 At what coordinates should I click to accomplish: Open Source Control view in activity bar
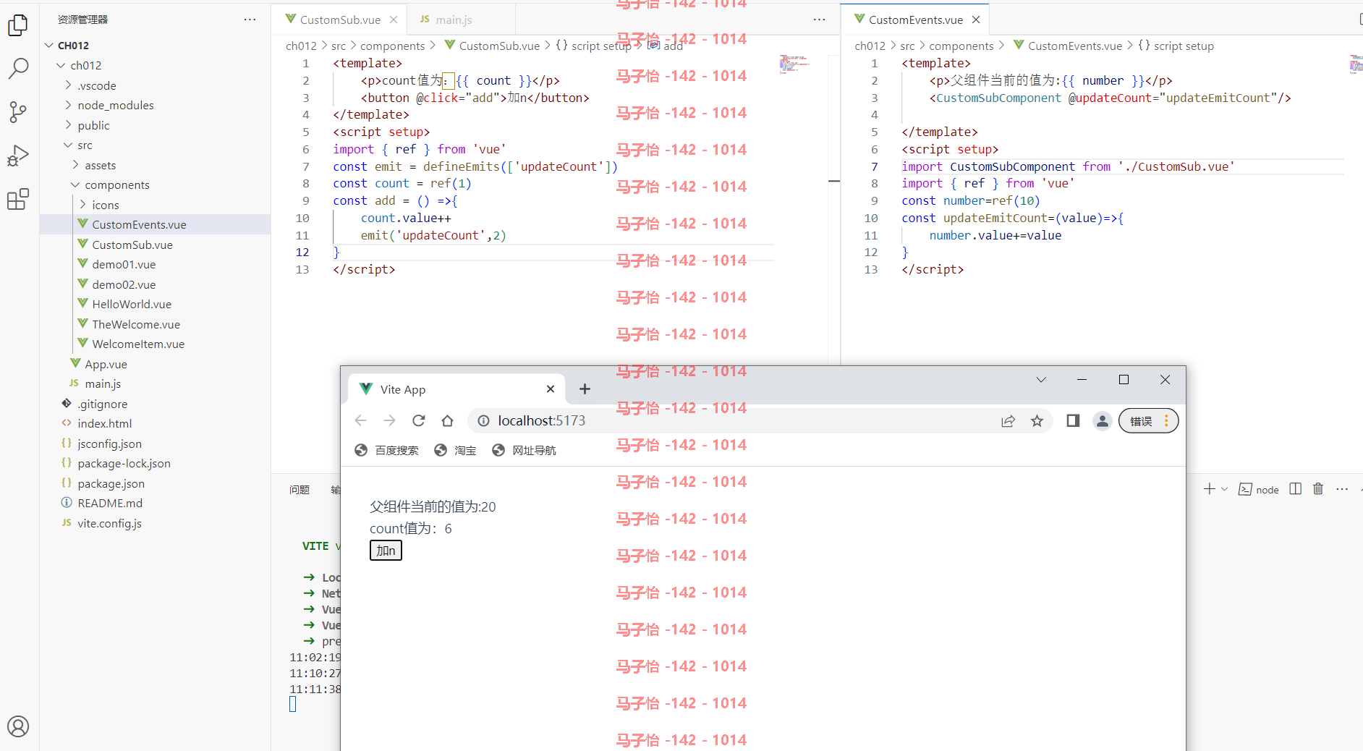tap(18, 112)
